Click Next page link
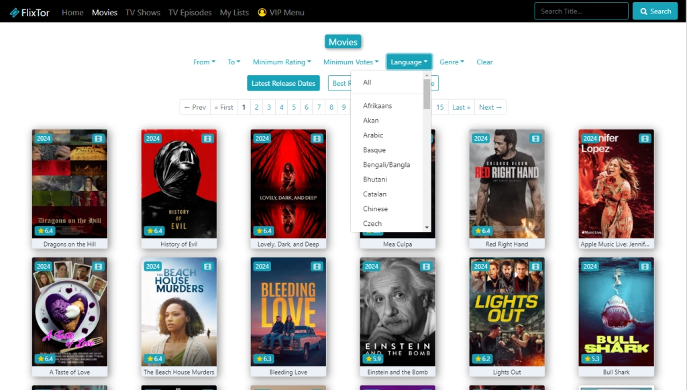687x390 pixels. 490,107
